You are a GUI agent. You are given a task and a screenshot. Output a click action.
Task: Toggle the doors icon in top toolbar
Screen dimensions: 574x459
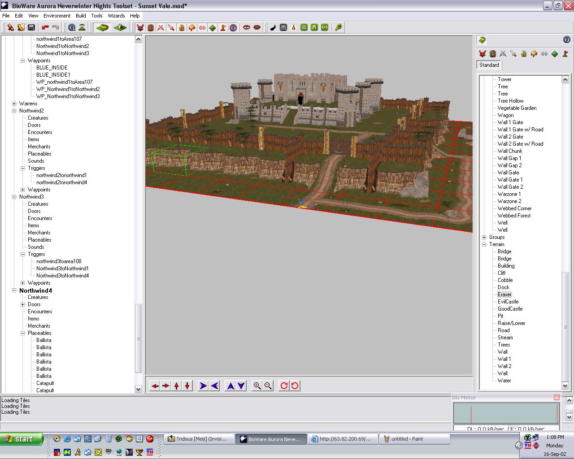(x=151, y=27)
